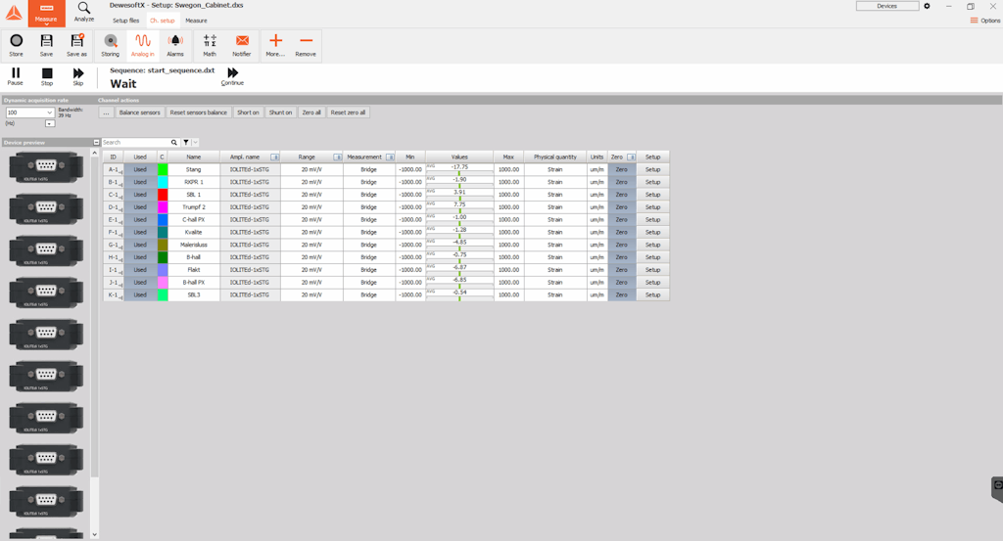The image size is (1003, 541).
Task: Pause the running sequence
Action: tap(16, 76)
